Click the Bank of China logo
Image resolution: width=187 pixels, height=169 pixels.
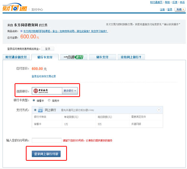(x=41, y=91)
